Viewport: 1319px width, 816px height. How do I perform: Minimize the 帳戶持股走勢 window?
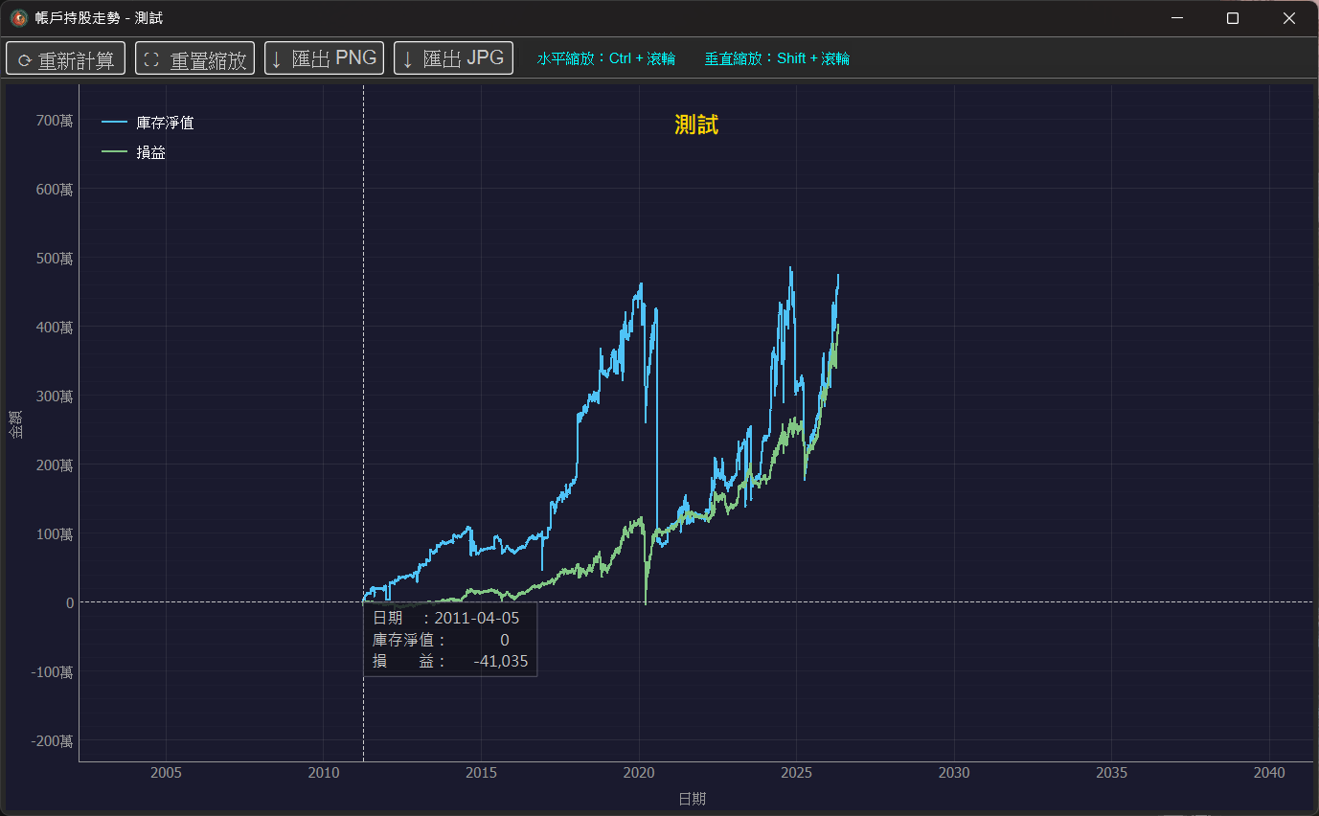coord(1177,18)
